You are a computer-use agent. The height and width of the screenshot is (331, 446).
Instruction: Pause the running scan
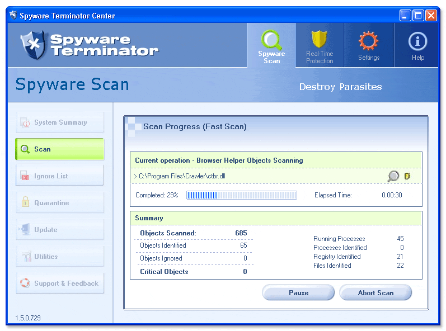[x=298, y=293]
